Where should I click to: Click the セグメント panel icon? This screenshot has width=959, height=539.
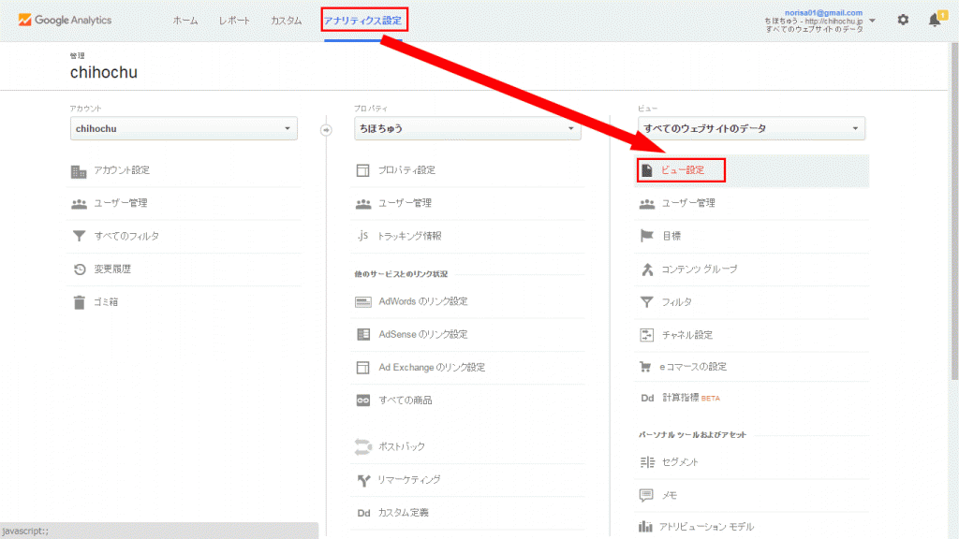pyautogui.click(x=647, y=461)
